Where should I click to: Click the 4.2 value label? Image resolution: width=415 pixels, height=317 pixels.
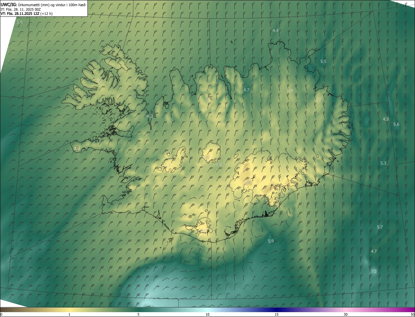point(149,116)
